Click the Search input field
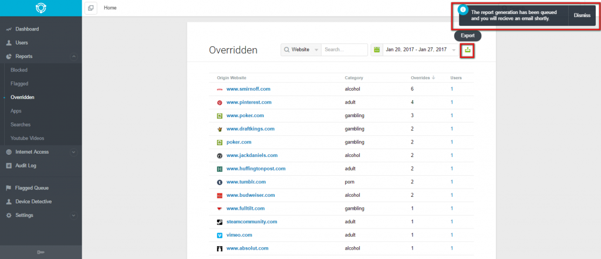The height and width of the screenshot is (259, 601). tap(344, 50)
